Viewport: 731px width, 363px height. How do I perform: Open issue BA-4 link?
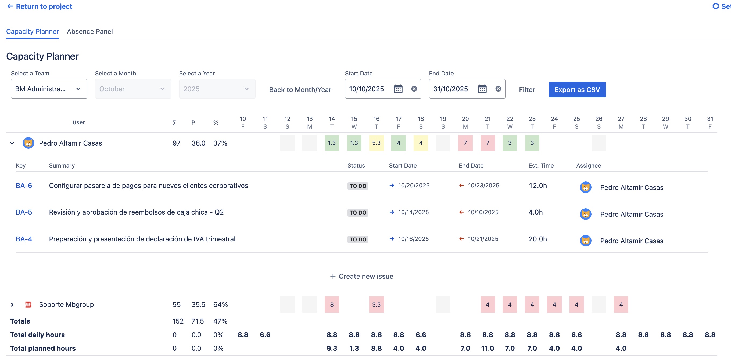click(x=24, y=239)
